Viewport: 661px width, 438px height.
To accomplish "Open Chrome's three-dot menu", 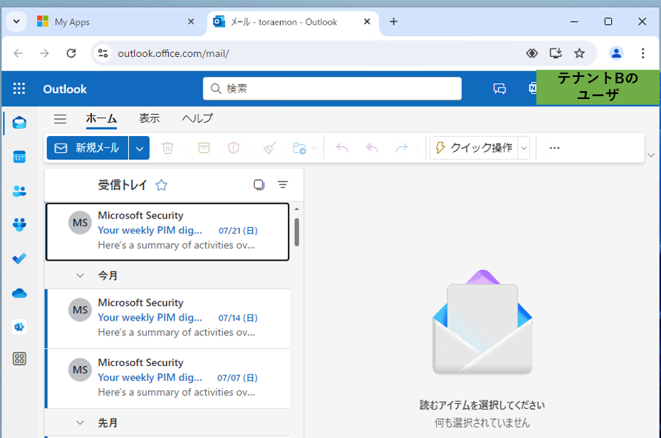I will pos(643,53).
